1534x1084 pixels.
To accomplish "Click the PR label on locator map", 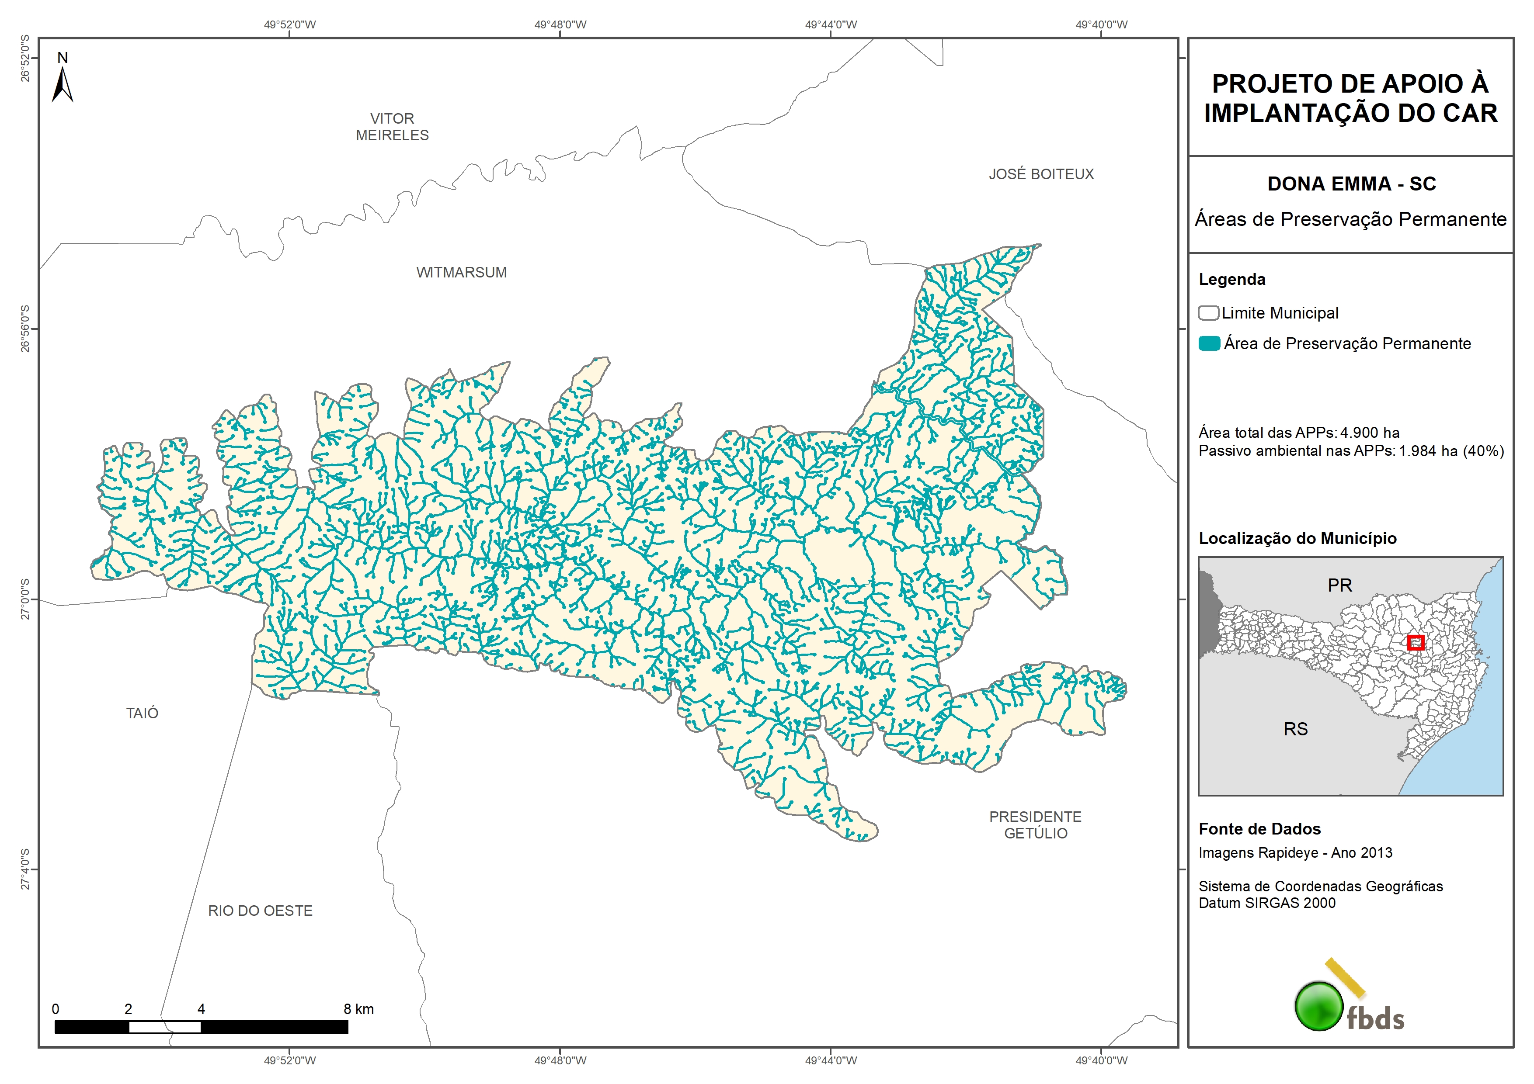I will tap(1339, 586).
